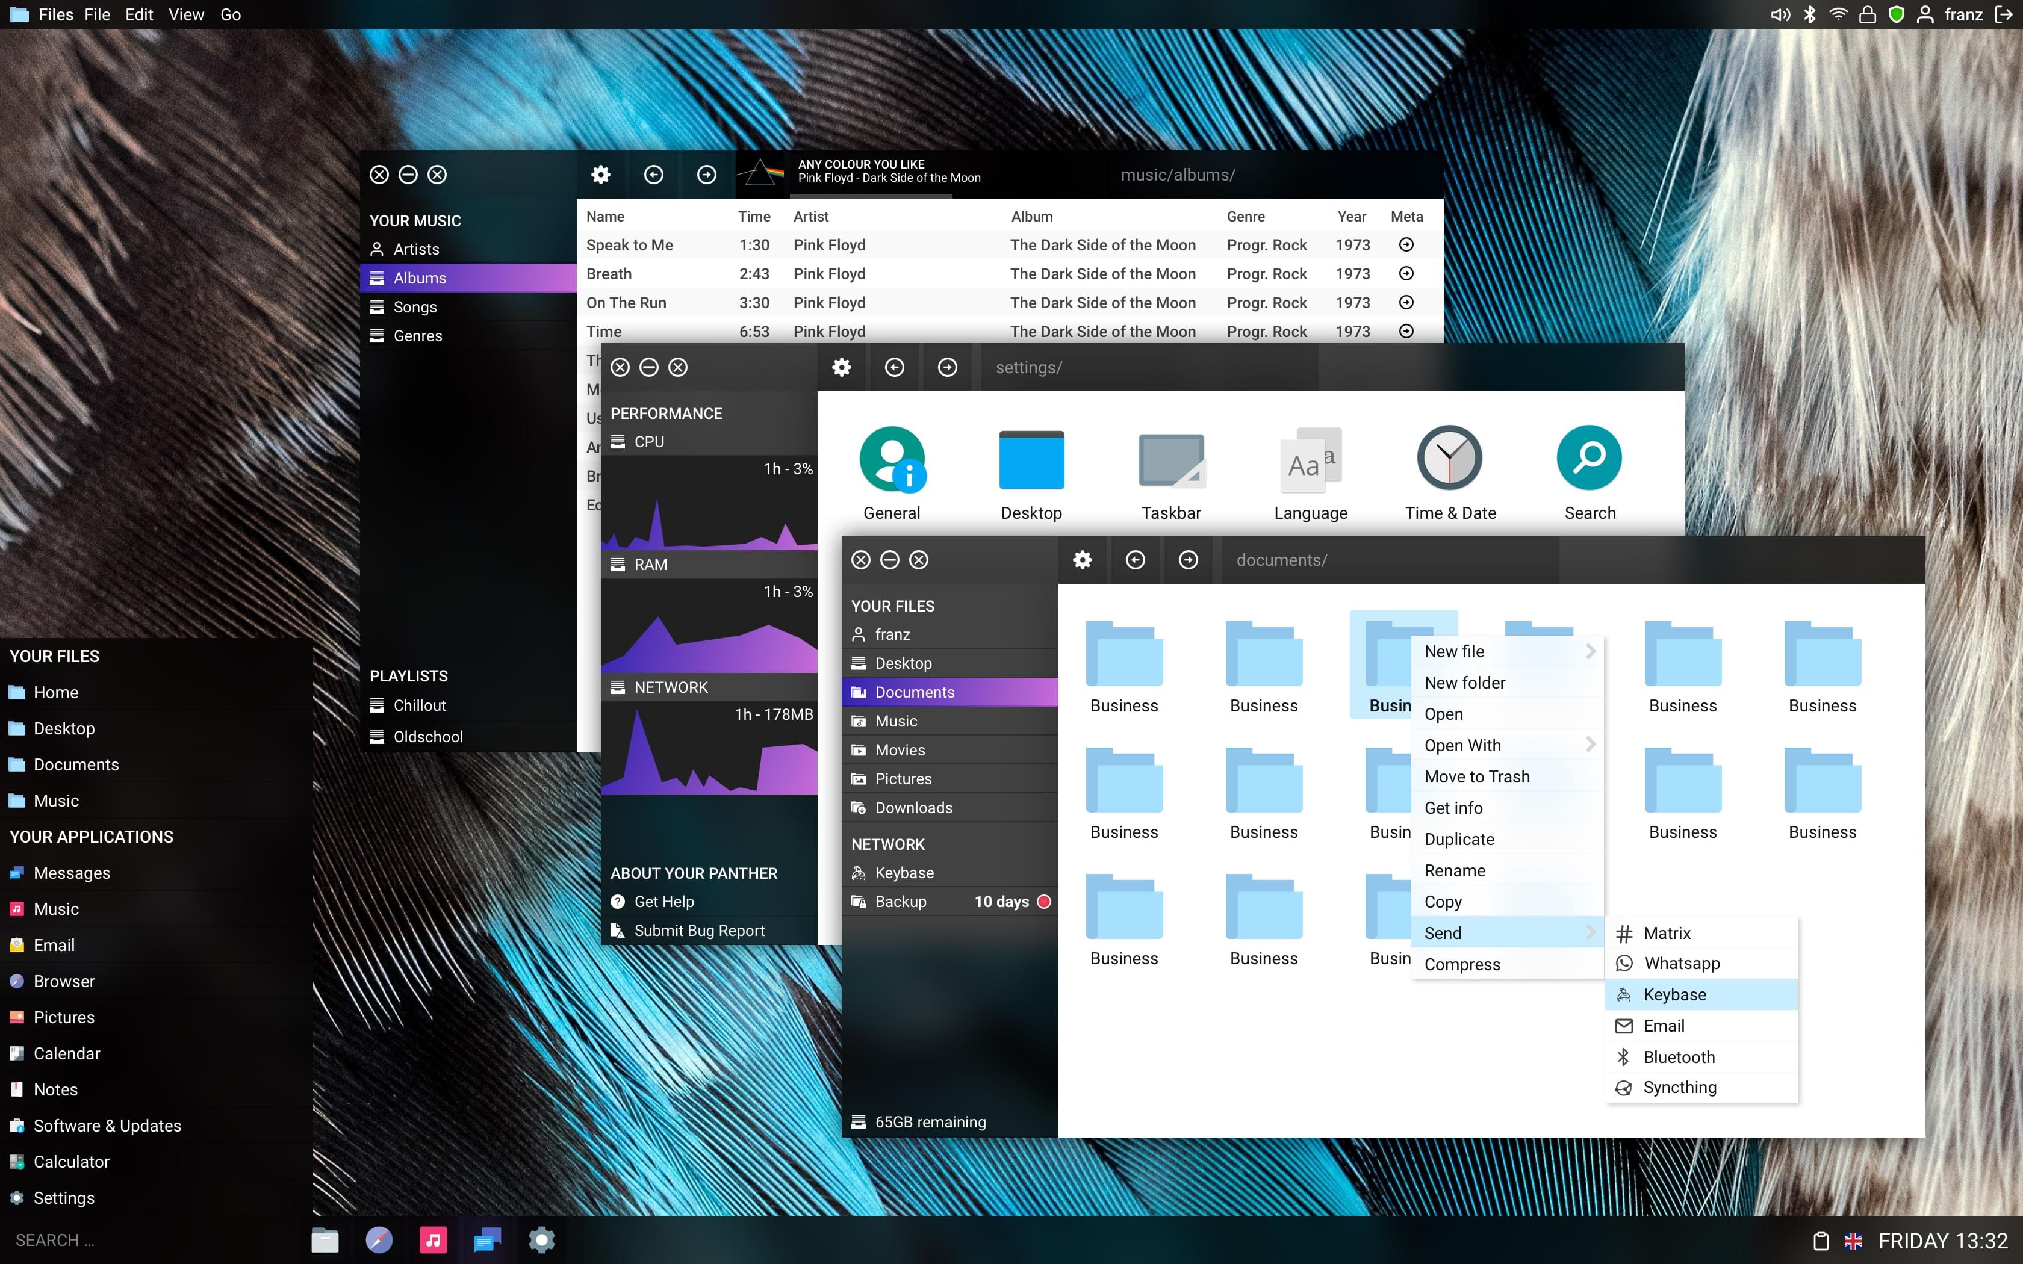
Task: Select the Genres sidebar item
Action: coord(417,335)
